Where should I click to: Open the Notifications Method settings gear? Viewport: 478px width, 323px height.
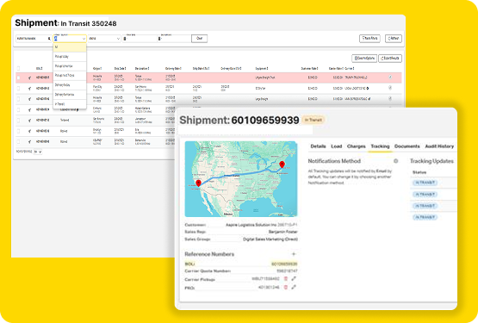click(x=395, y=161)
